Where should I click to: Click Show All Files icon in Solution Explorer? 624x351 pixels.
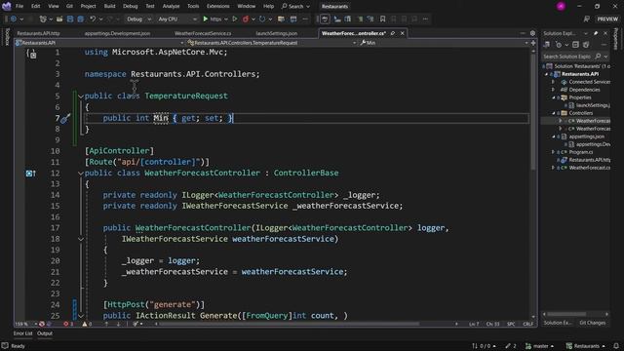tap(586, 45)
